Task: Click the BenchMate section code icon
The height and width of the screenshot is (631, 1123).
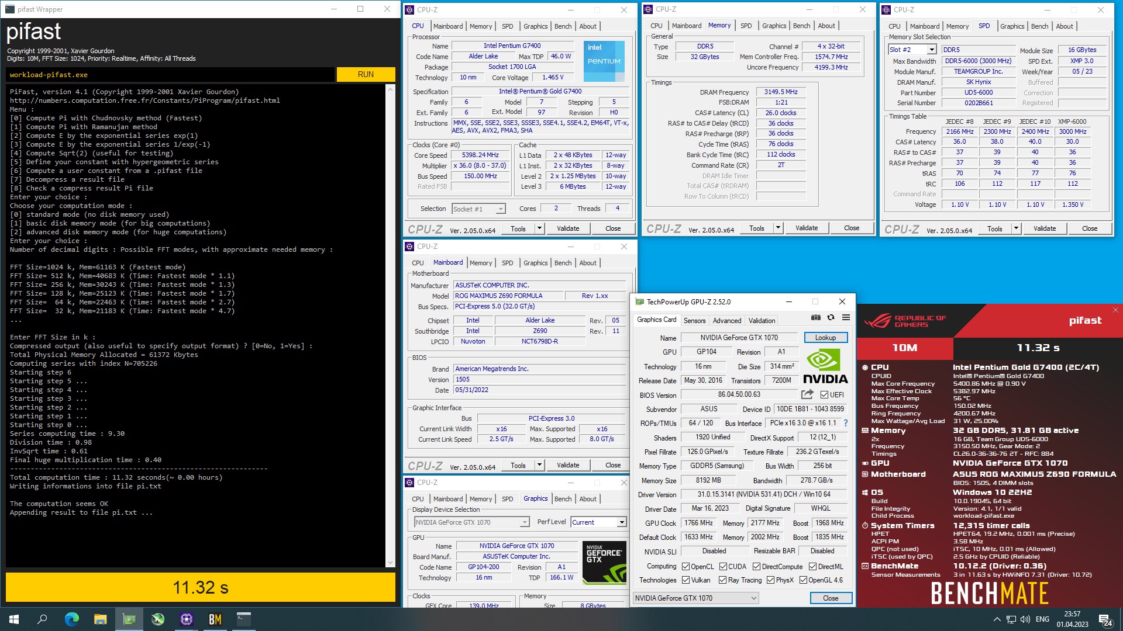Action: click(x=865, y=566)
